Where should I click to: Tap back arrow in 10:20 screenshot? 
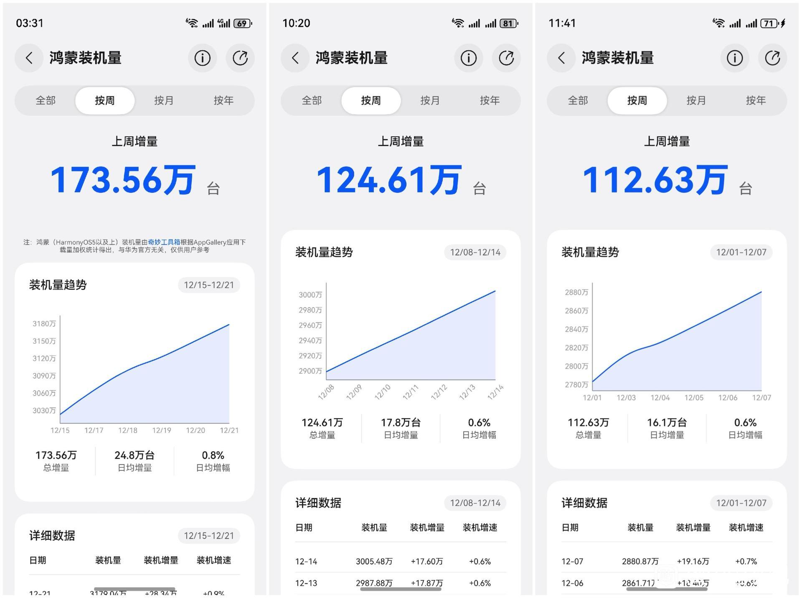[295, 58]
